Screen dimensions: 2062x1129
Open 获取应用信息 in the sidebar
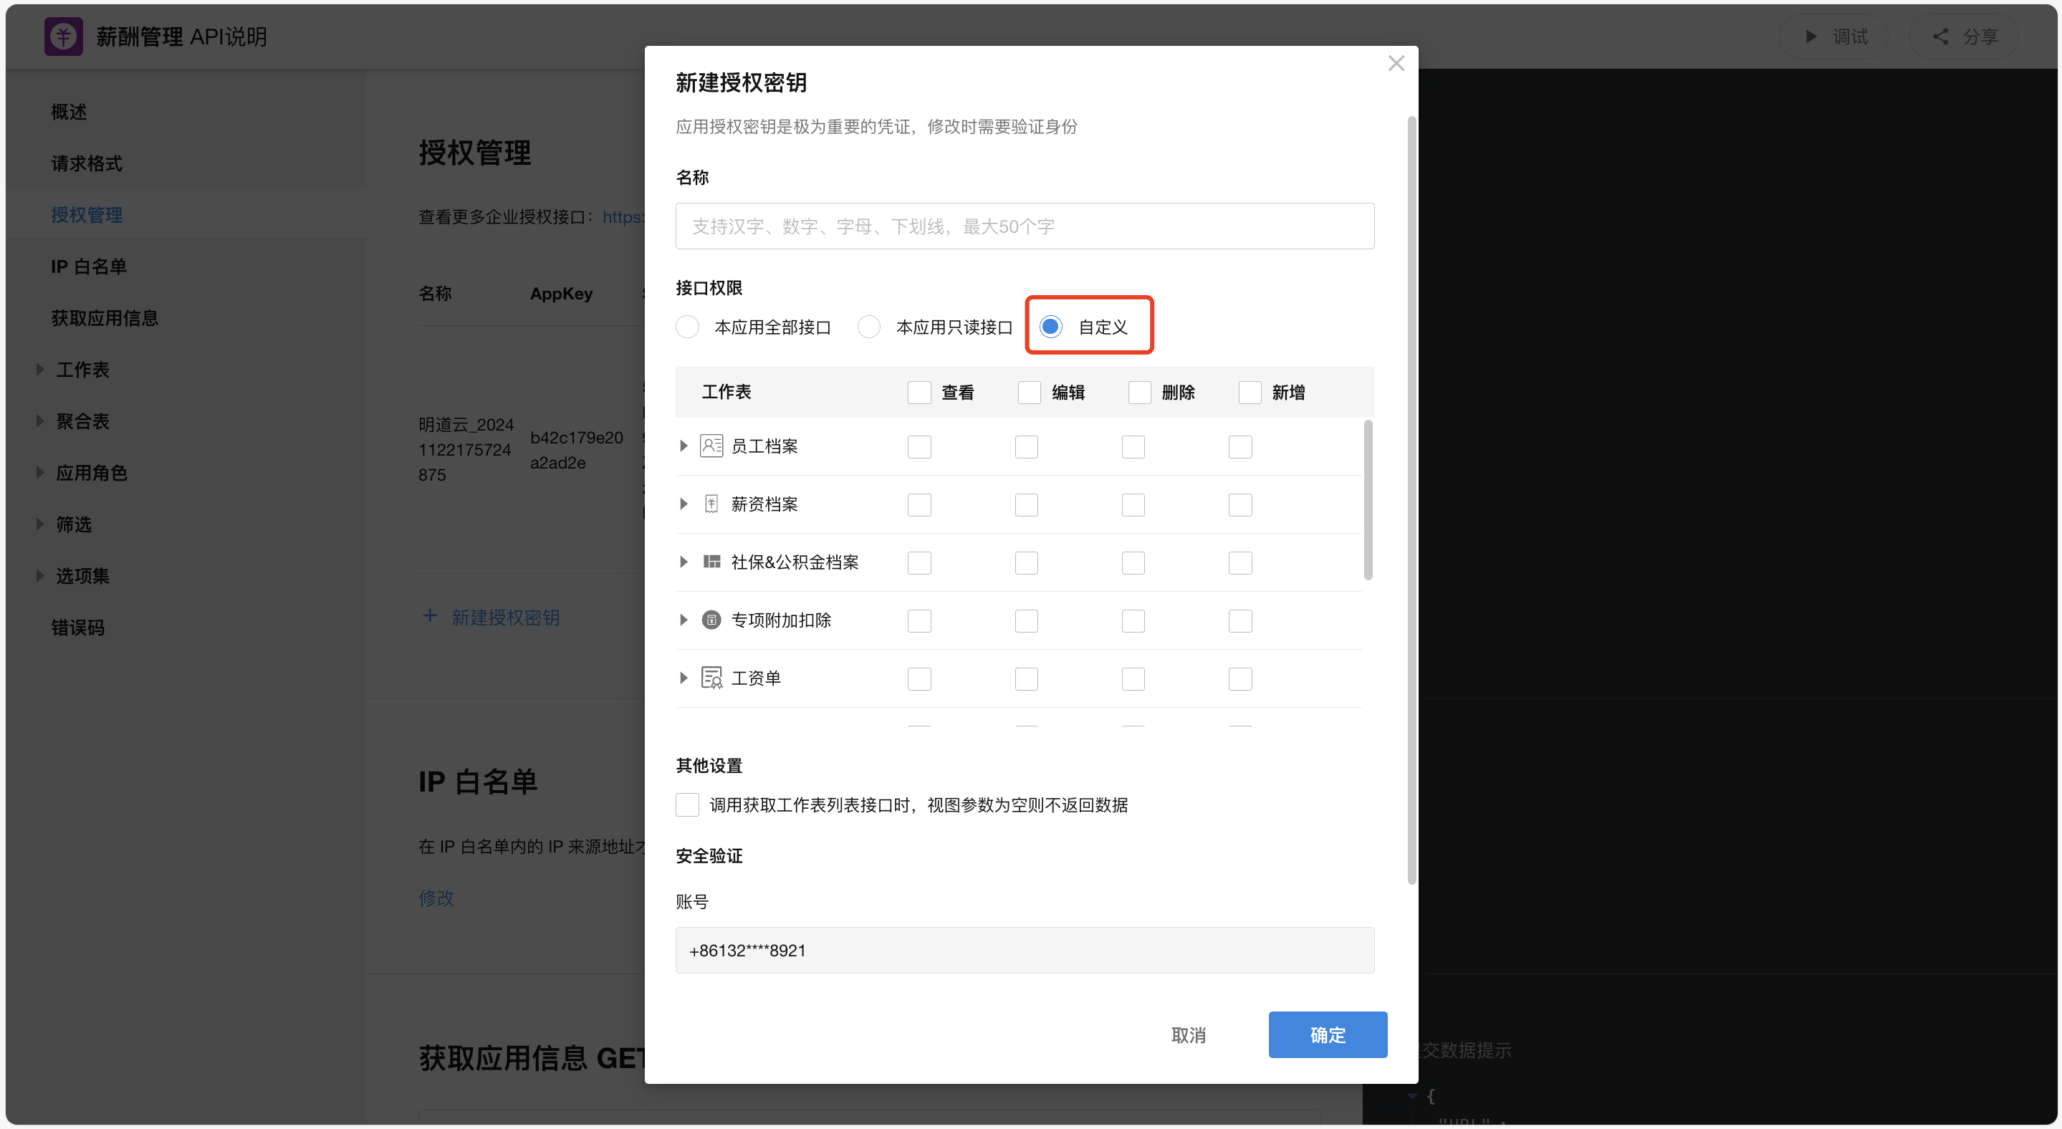pyautogui.click(x=105, y=317)
